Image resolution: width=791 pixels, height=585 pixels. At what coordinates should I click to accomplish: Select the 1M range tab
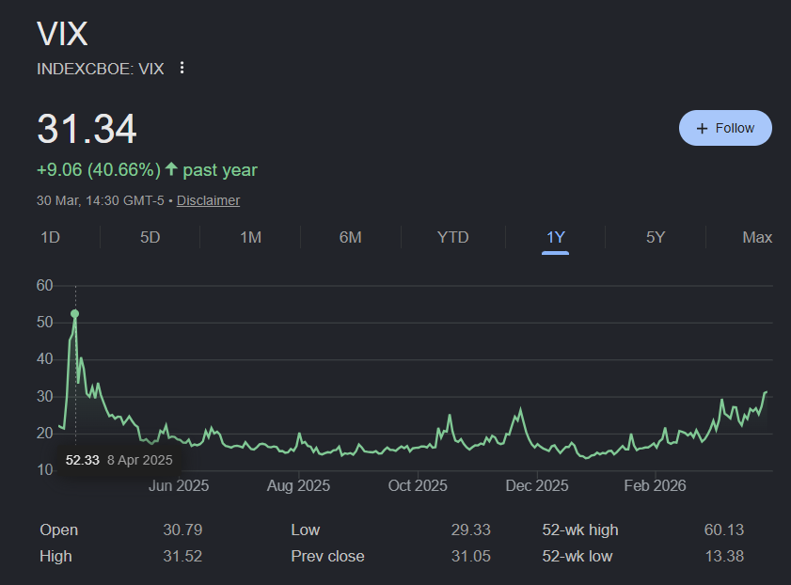[250, 237]
